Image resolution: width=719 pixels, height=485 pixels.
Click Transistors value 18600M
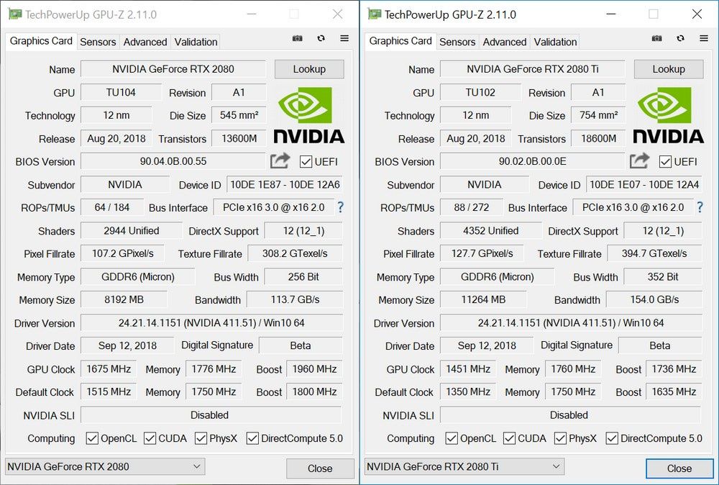tap(598, 138)
